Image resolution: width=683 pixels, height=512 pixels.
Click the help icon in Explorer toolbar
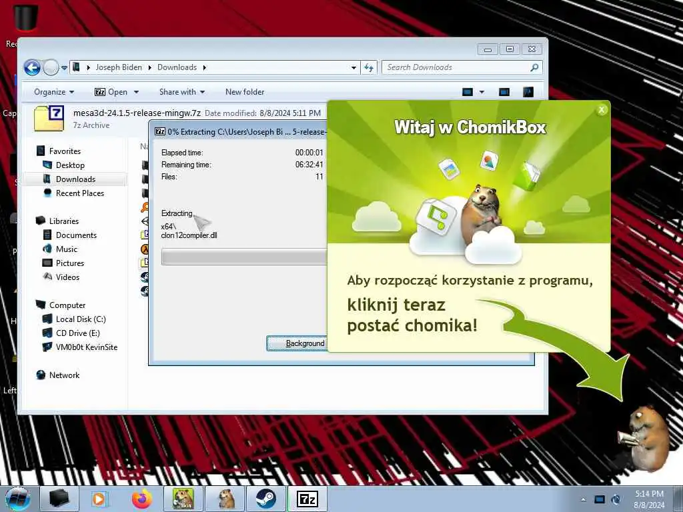(x=528, y=92)
